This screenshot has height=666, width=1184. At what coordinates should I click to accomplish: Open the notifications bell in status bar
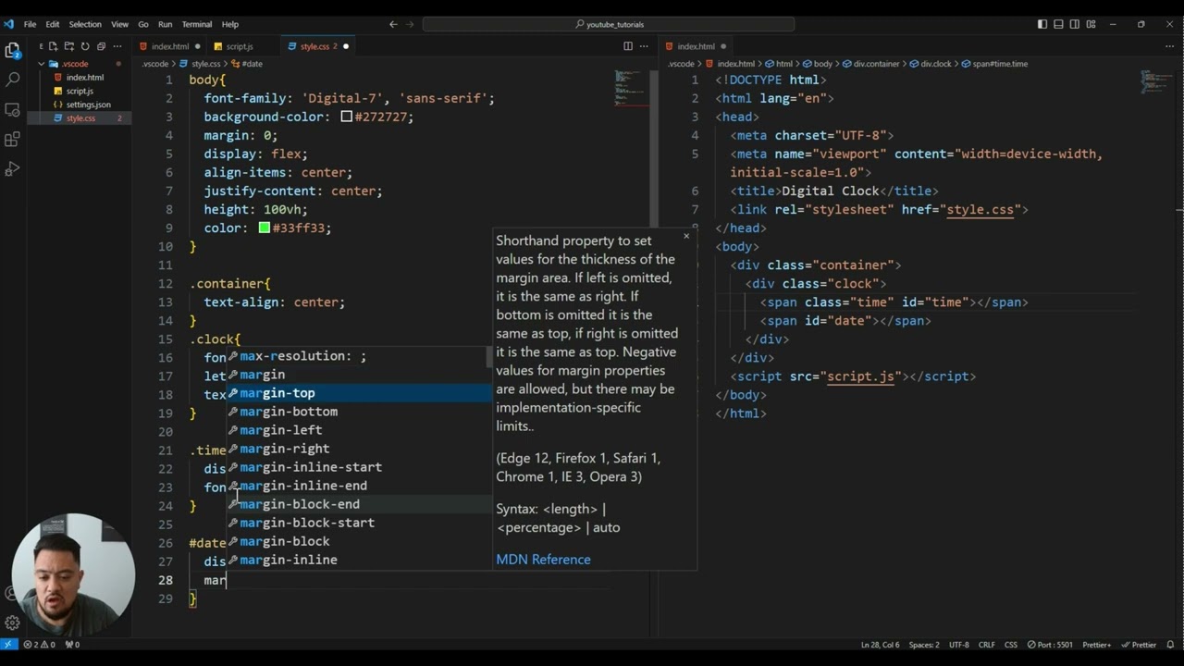tap(1170, 645)
